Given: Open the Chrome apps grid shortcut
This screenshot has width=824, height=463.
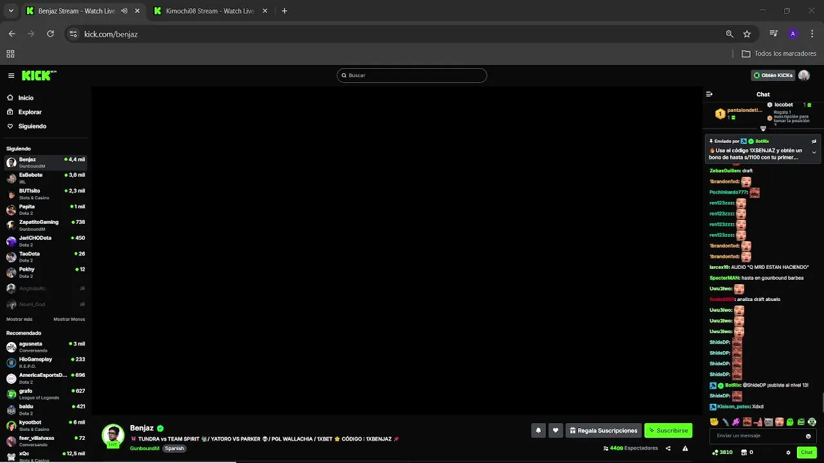Looking at the screenshot, I should tap(10, 54).
